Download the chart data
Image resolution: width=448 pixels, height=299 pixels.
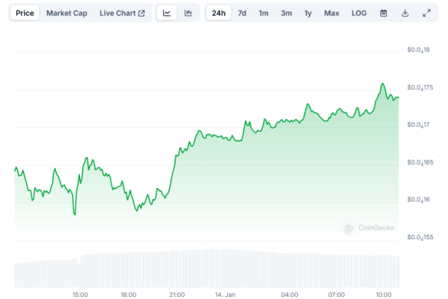[405, 13]
